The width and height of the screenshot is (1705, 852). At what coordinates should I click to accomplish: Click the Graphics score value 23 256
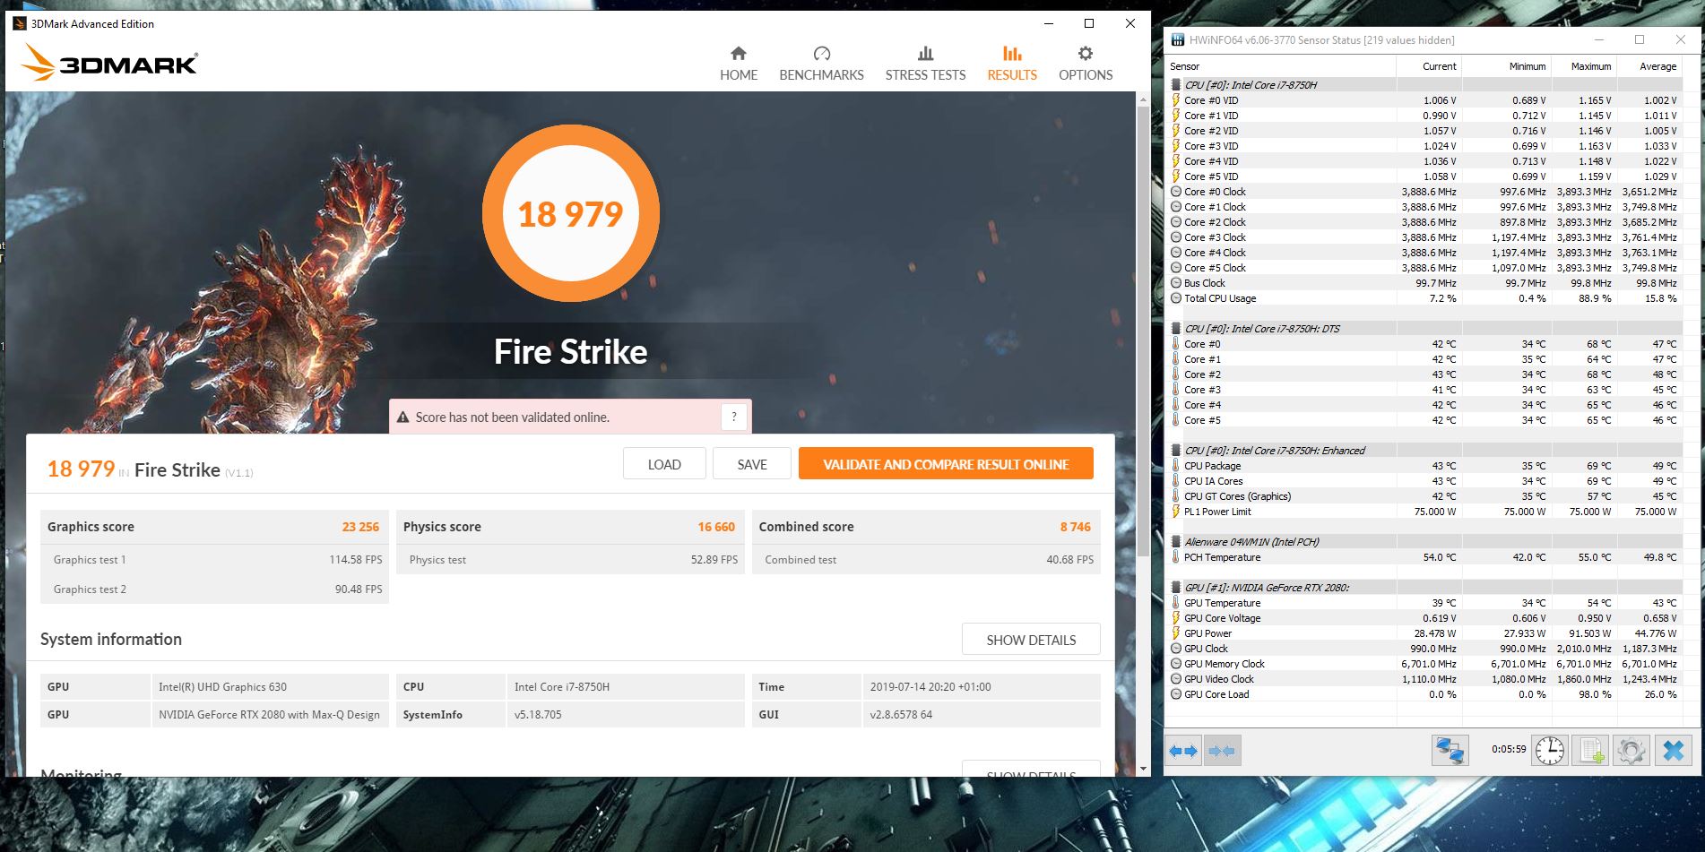click(360, 527)
